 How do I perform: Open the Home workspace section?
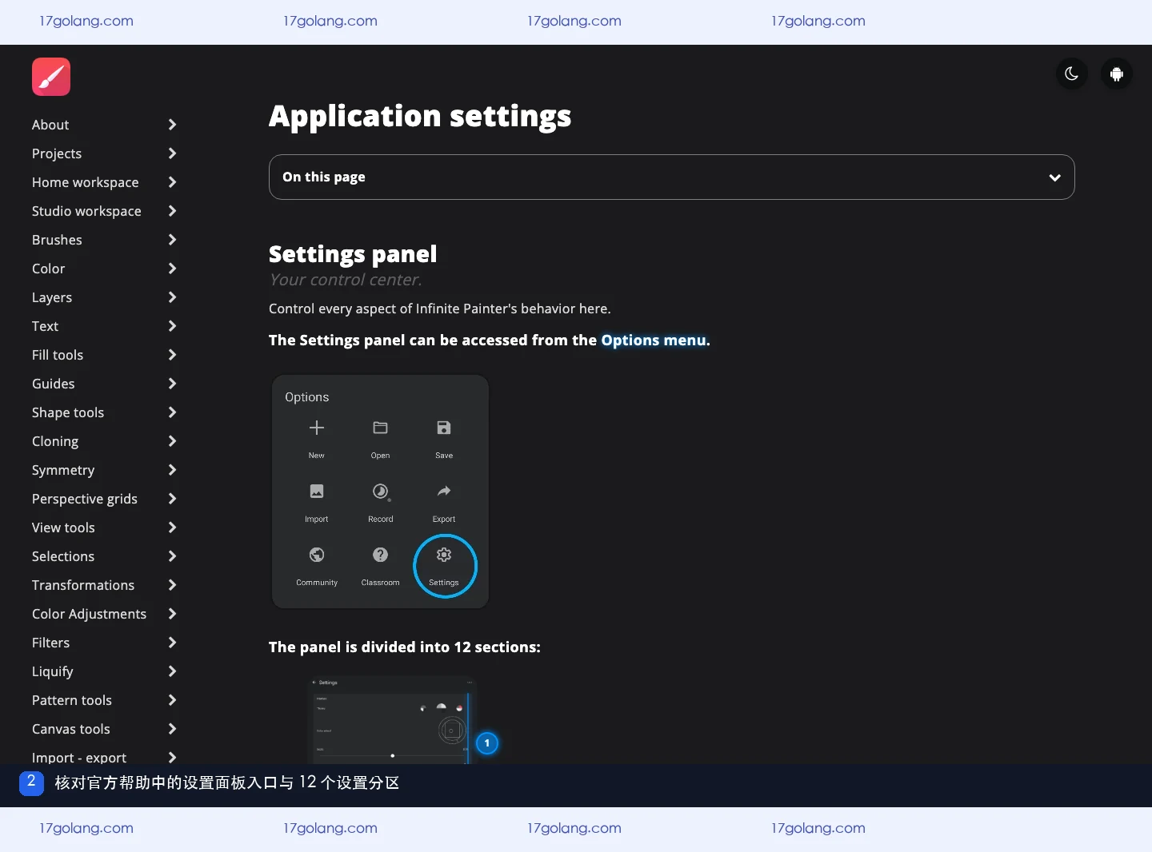pyautogui.click(x=86, y=182)
